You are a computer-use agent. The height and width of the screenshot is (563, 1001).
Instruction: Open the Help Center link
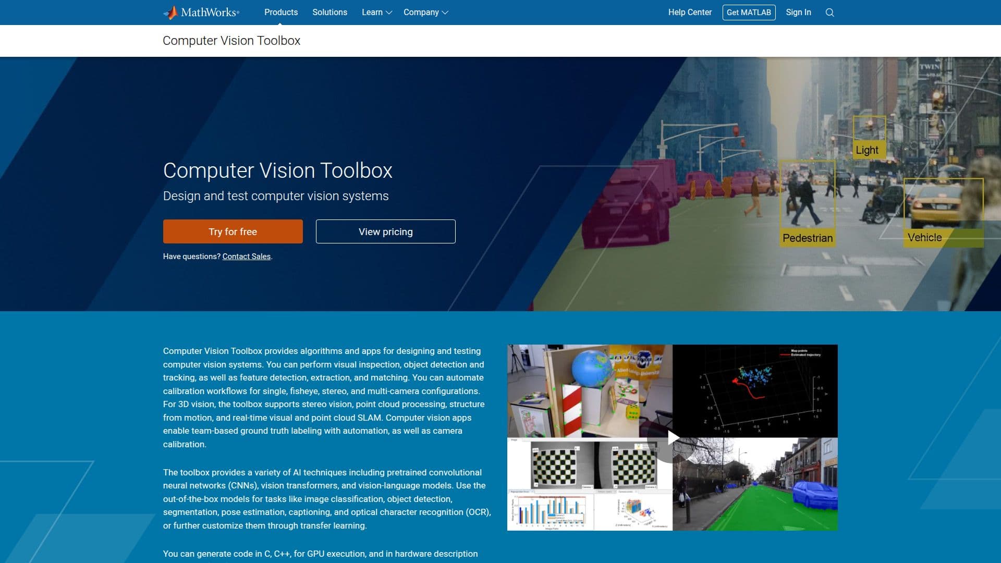point(690,13)
